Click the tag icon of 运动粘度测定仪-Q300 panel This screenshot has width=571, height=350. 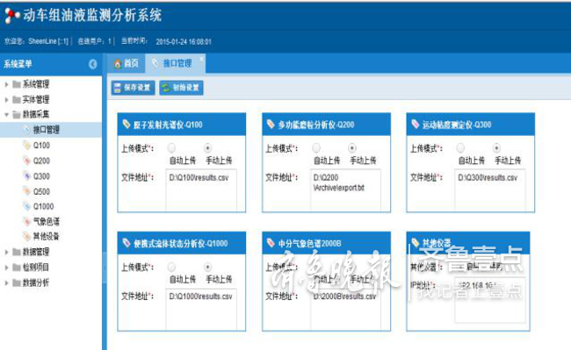[416, 125]
